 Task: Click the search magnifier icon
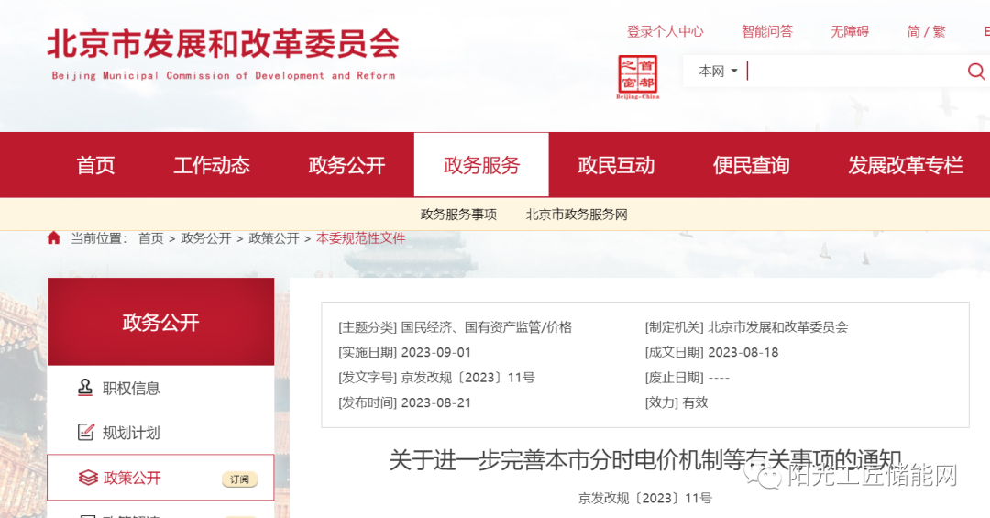pyautogui.click(x=976, y=72)
